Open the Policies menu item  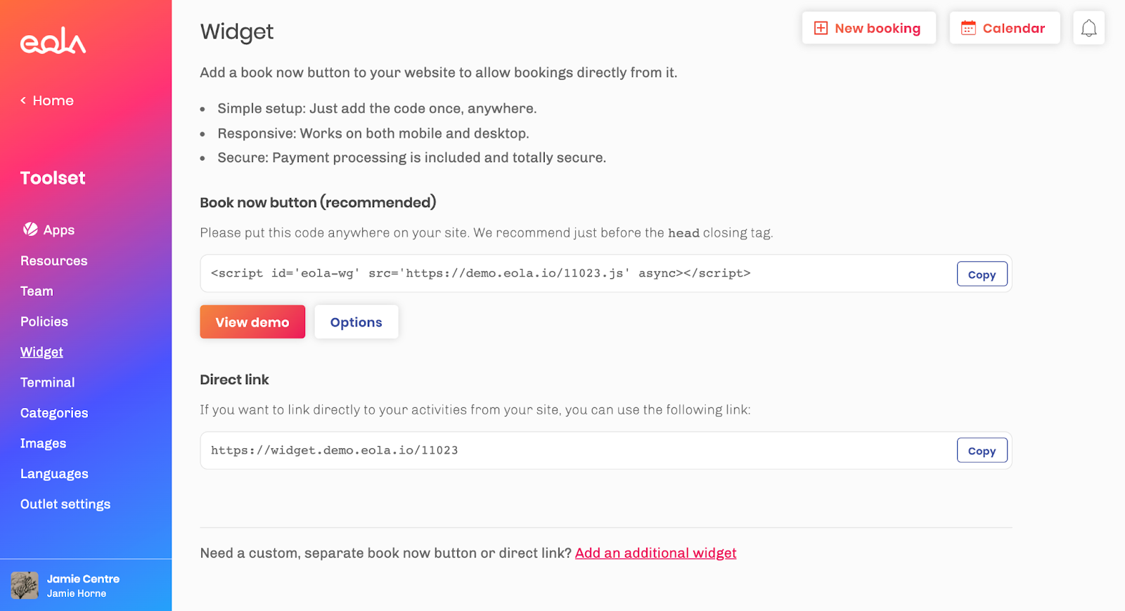click(44, 322)
